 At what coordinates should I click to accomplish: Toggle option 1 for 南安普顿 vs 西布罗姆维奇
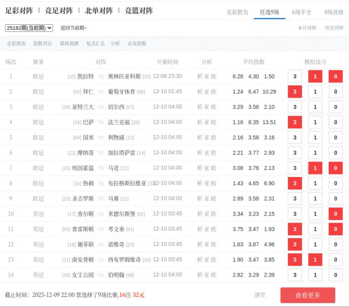(x=315, y=260)
